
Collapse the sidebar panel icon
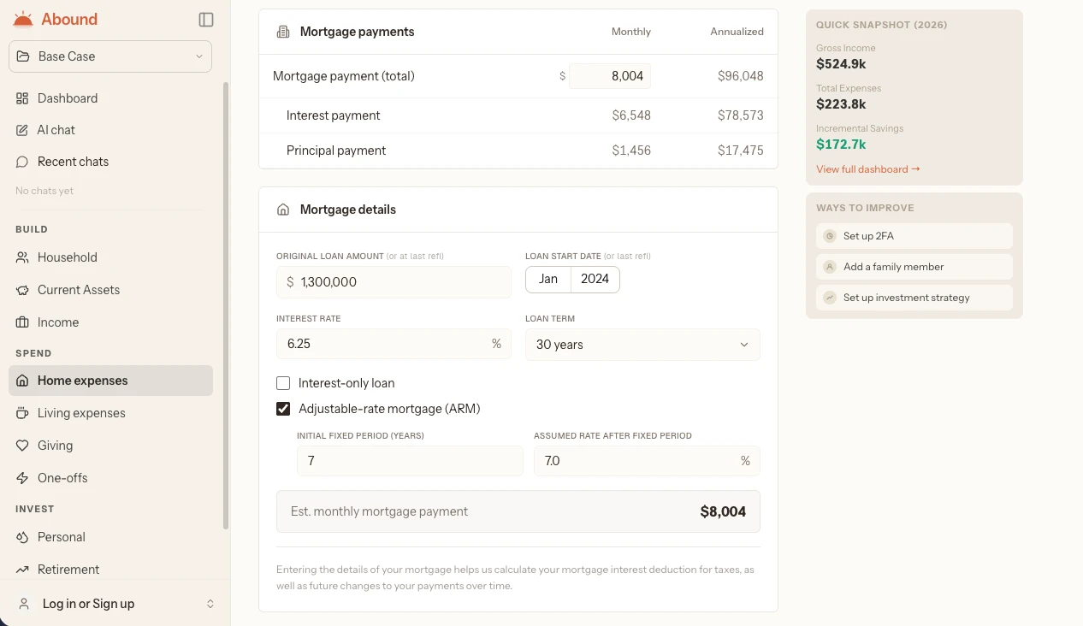[x=205, y=19]
